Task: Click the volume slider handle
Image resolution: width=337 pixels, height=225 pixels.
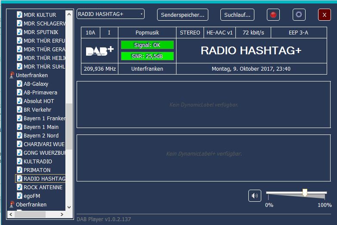Action: [305, 193]
